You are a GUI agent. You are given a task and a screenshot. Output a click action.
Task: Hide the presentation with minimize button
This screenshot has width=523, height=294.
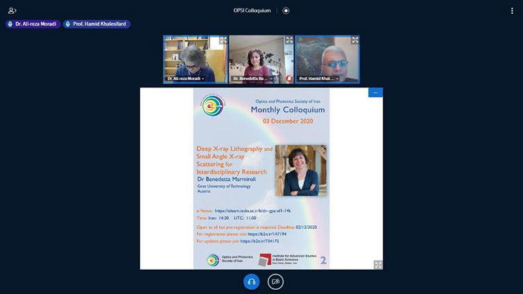click(x=375, y=92)
